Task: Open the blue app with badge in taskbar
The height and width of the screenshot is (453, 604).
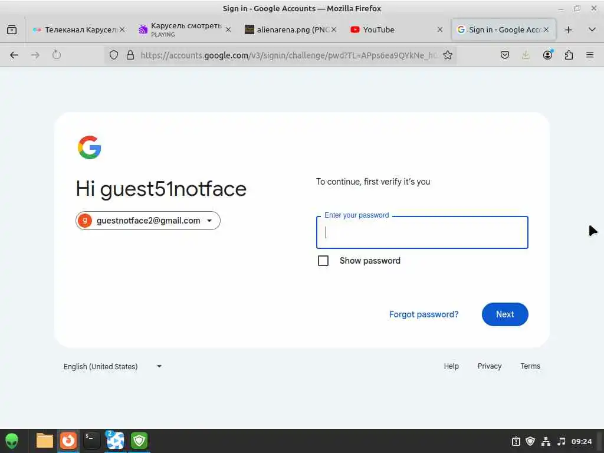Action: [115, 441]
